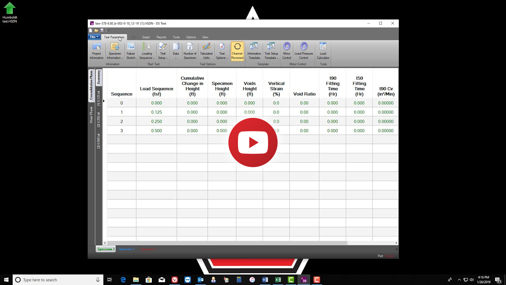Open the Load Calculator tool

[323, 51]
